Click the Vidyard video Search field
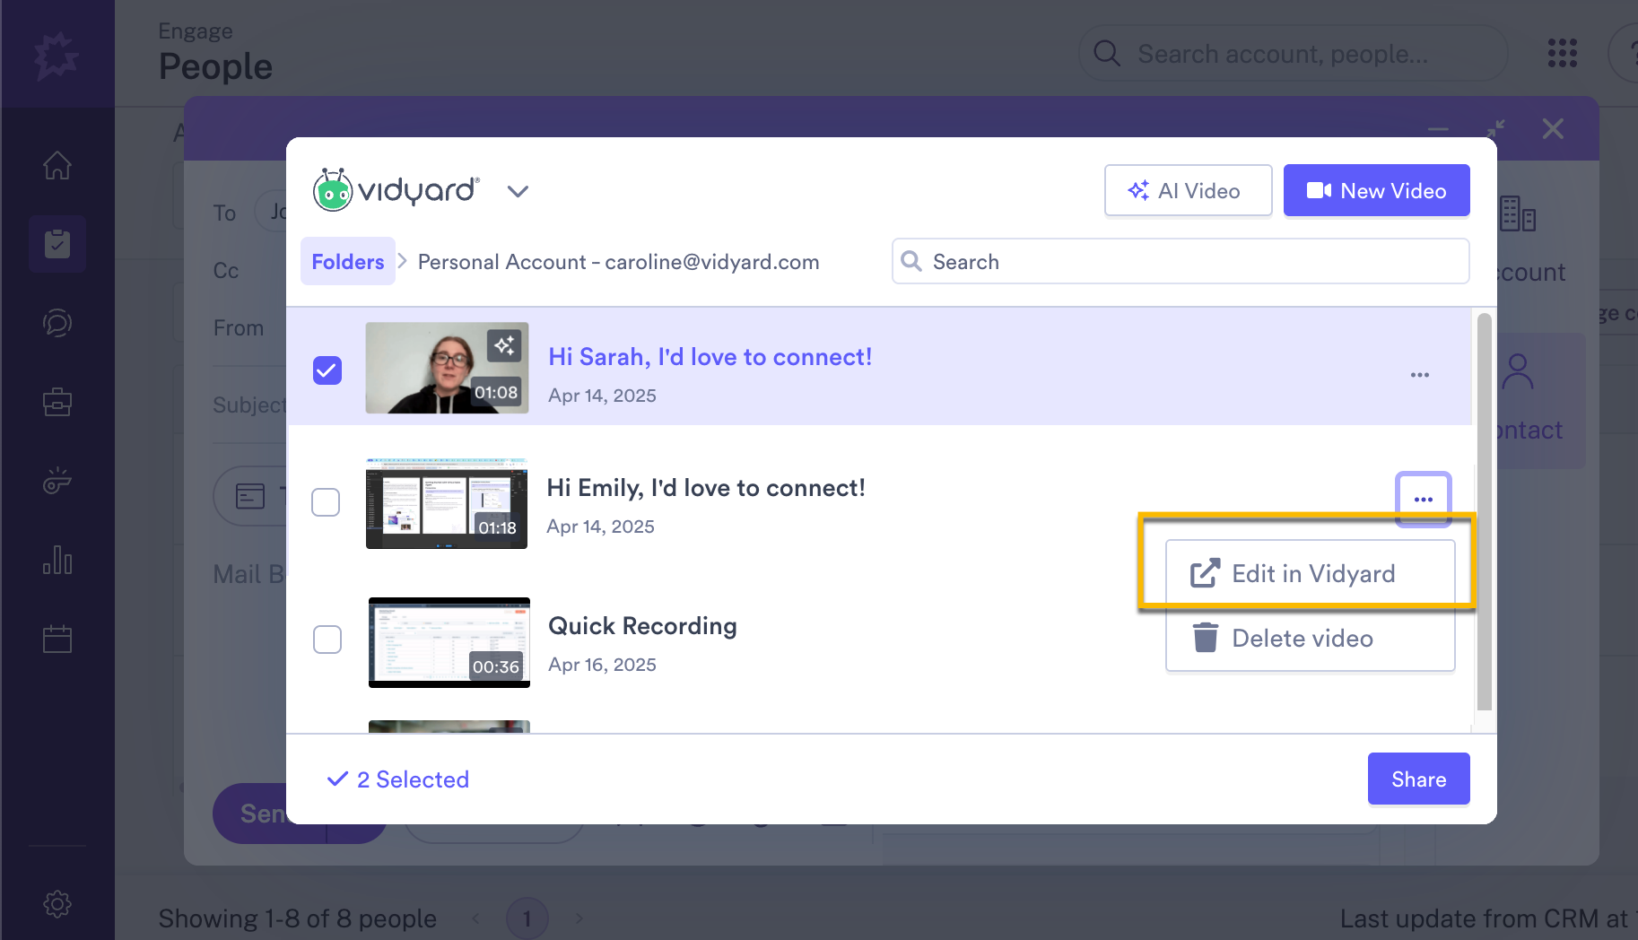 coord(1181,261)
